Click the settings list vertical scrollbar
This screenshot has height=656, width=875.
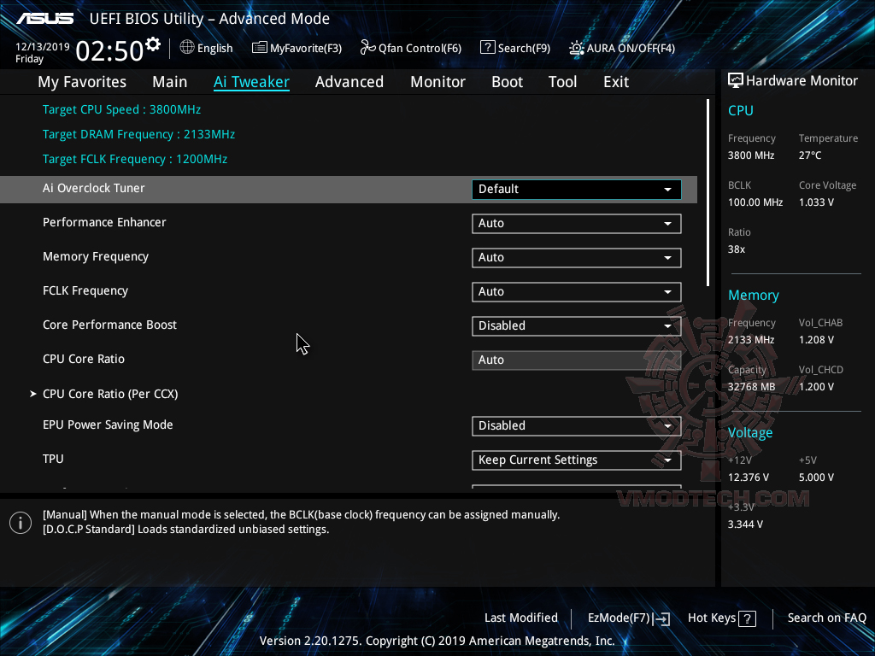(708, 192)
